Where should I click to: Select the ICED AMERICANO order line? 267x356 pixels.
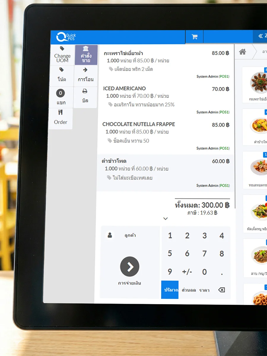point(166,100)
